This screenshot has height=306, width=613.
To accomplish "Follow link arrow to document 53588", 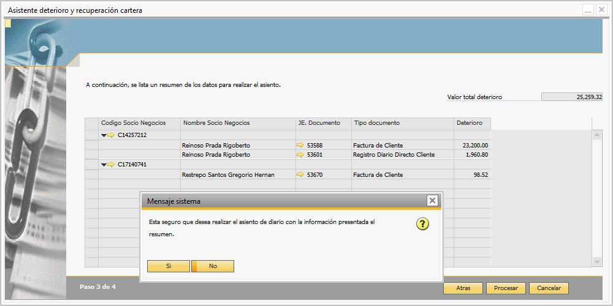I will [300, 145].
